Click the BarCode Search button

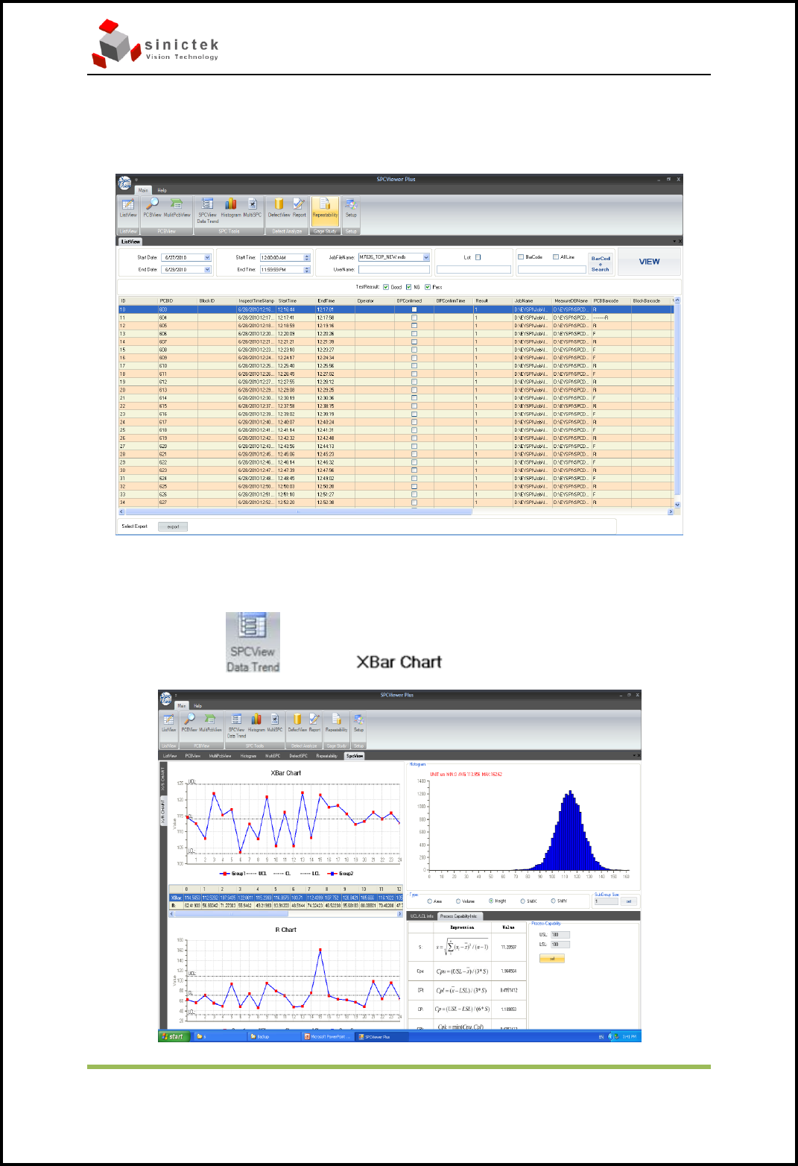pyautogui.click(x=601, y=264)
